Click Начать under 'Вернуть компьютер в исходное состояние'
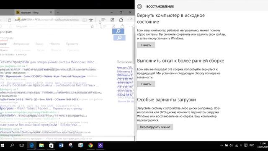Viewport: 268px width, 151px height. click(146, 45)
